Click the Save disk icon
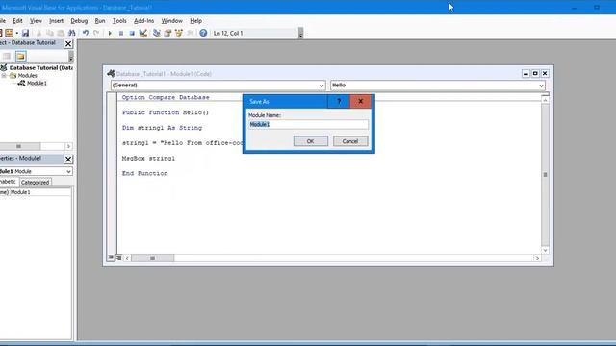 [25, 33]
